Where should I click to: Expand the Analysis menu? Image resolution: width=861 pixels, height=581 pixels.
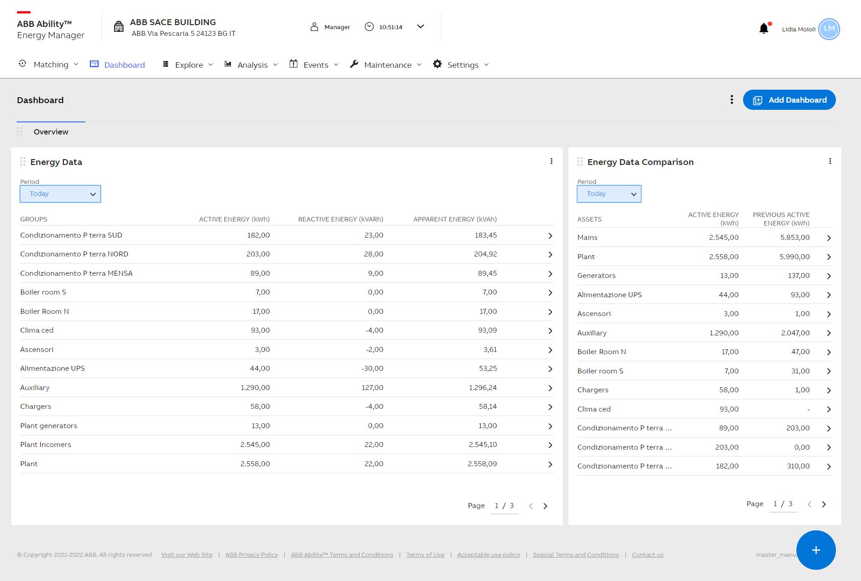251,65
